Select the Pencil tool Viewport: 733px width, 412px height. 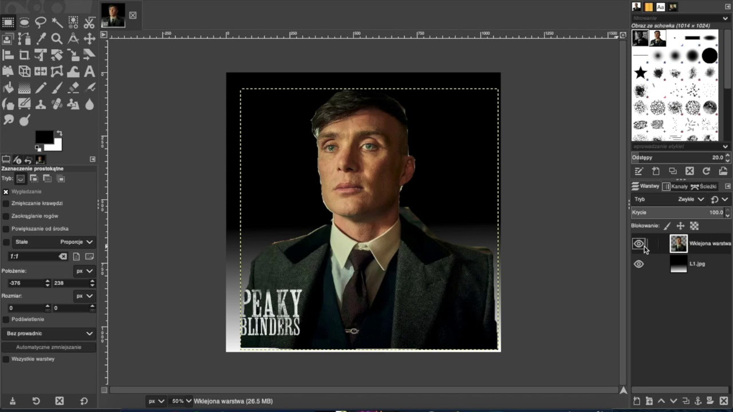click(x=41, y=88)
